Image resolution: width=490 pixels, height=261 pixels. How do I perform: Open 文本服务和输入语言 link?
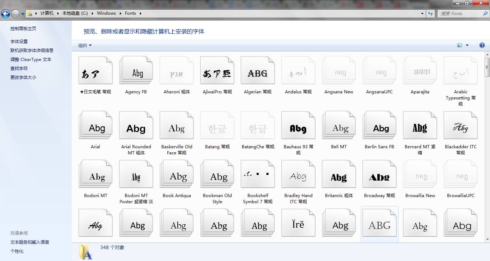click(30, 242)
